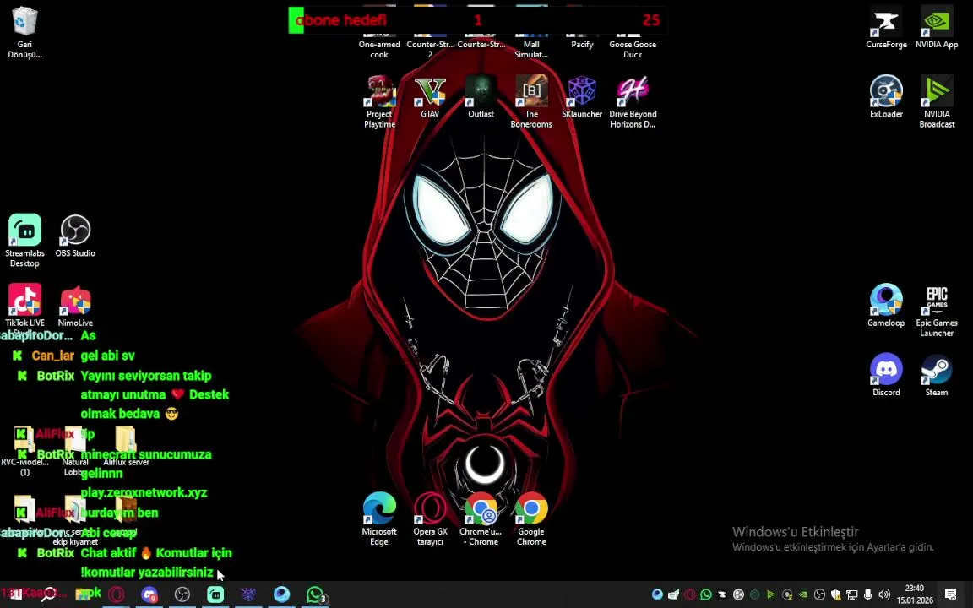Select the Google Chrome desktop icon
Viewport: 973px width, 608px height.
coord(531,518)
